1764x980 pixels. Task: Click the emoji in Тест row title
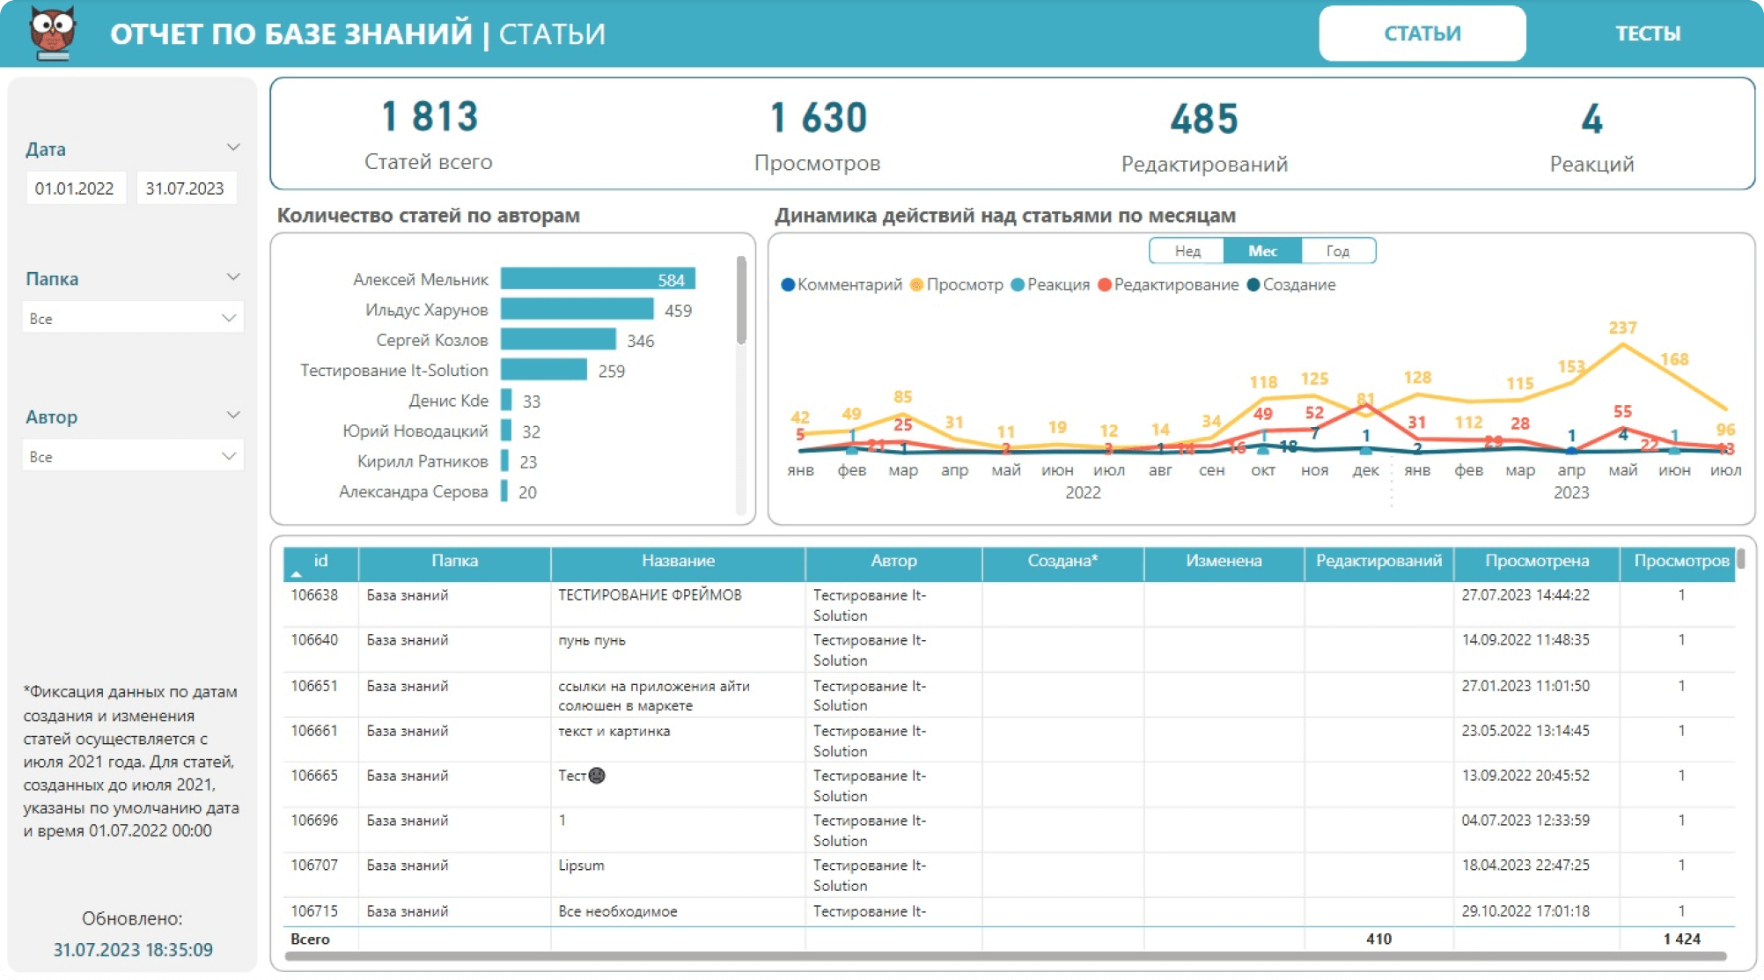click(x=597, y=776)
